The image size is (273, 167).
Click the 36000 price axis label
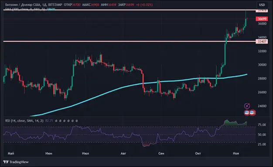tap(262, 23)
